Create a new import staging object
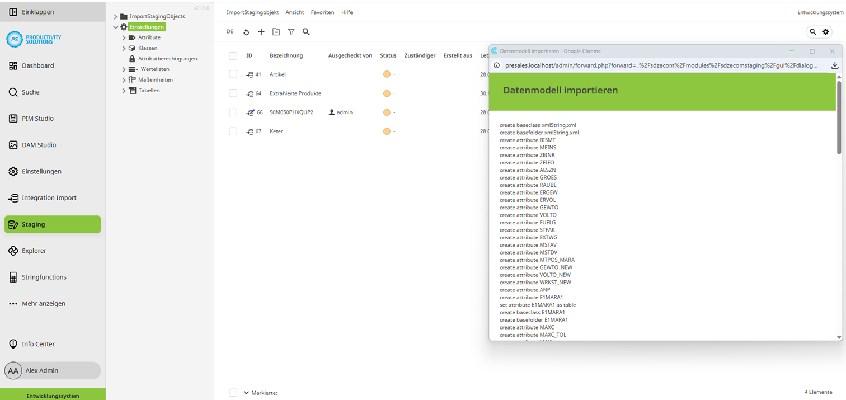Viewport: 846px width, 400px height. pyautogui.click(x=261, y=32)
